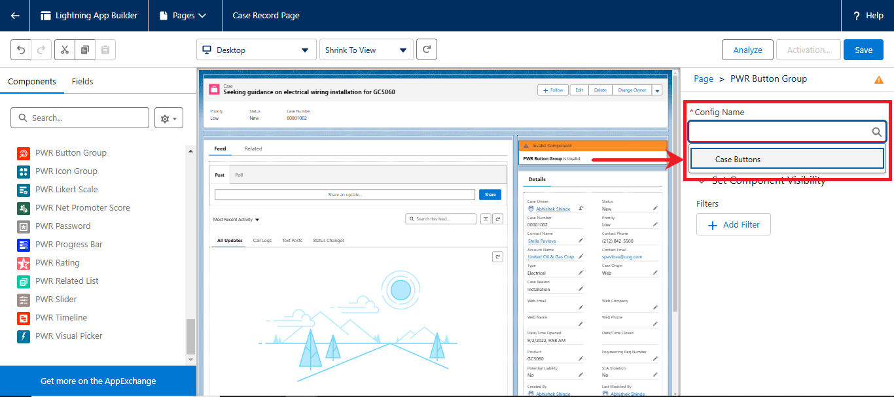
Task: Select the PWR Button Group component
Action: (x=71, y=153)
